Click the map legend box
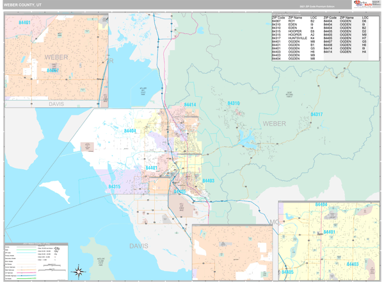The image size is (384, 282). (36, 261)
